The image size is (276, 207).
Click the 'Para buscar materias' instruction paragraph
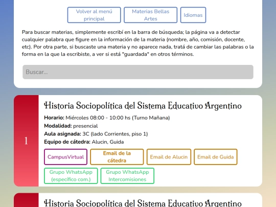(x=138, y=43)
